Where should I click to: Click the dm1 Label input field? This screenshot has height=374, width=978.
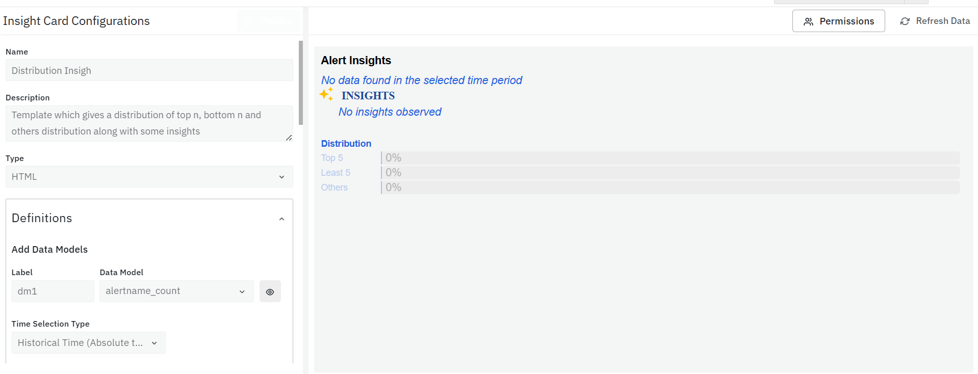(x=53, y=291)
